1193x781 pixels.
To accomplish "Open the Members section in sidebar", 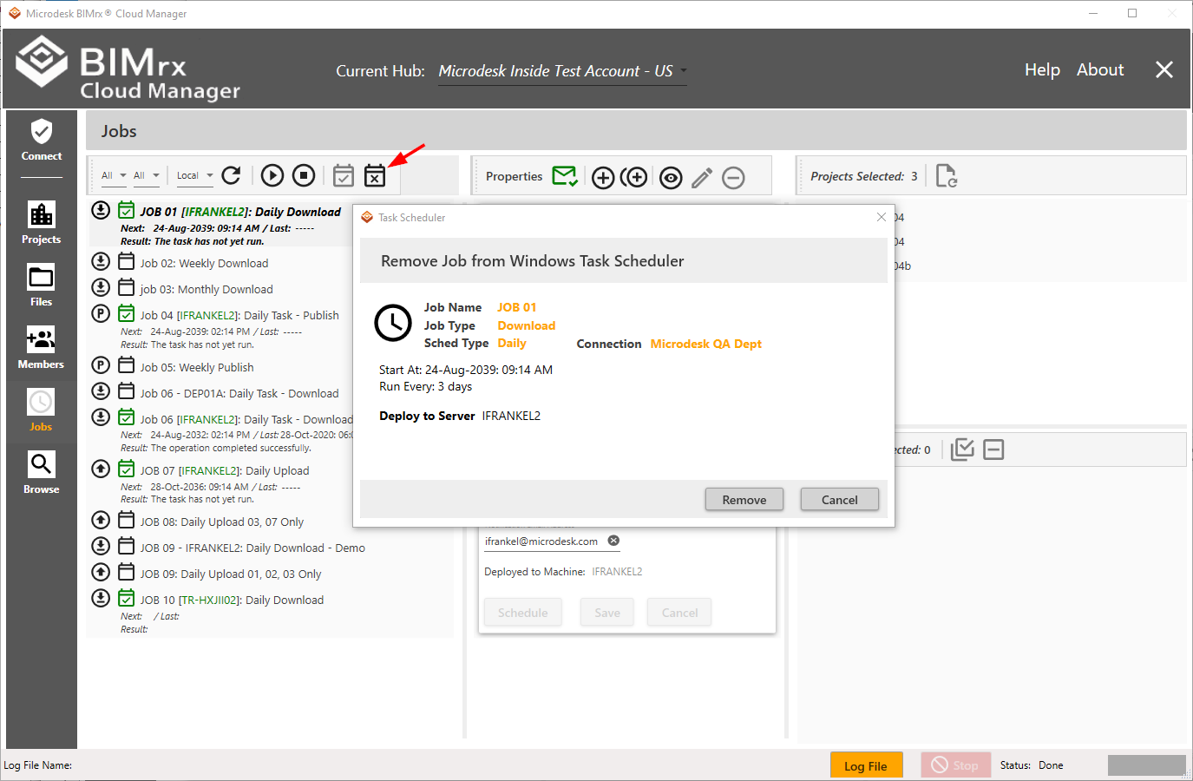I will point(42,348).
